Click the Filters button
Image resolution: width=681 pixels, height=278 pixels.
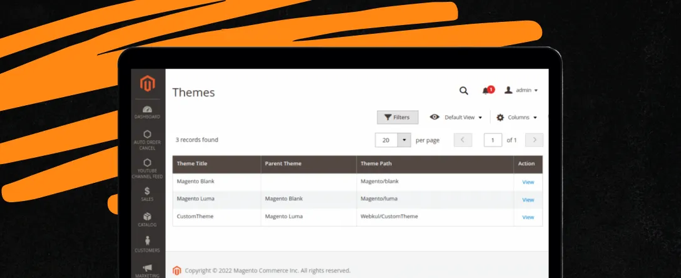click(x=397, y=117)
